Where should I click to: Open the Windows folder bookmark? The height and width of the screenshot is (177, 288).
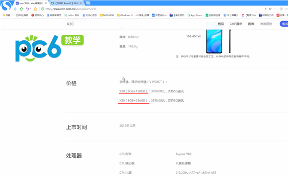pyautogui.click(x=125, y=15)
